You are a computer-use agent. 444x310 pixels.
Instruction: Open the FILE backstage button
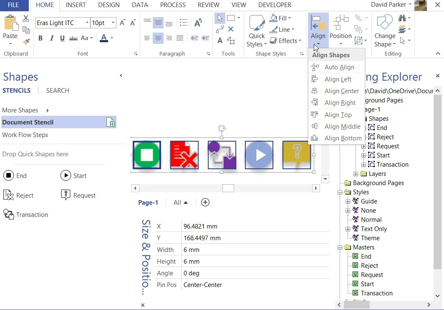coord(14,5)
